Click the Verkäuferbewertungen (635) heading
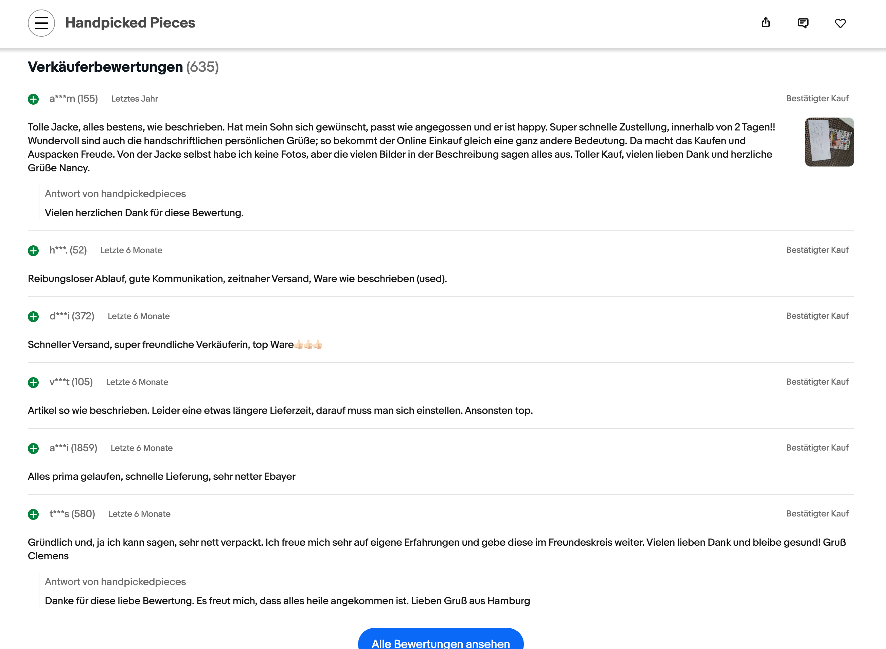This screenshot has width=886, height=649. point(123,67)
